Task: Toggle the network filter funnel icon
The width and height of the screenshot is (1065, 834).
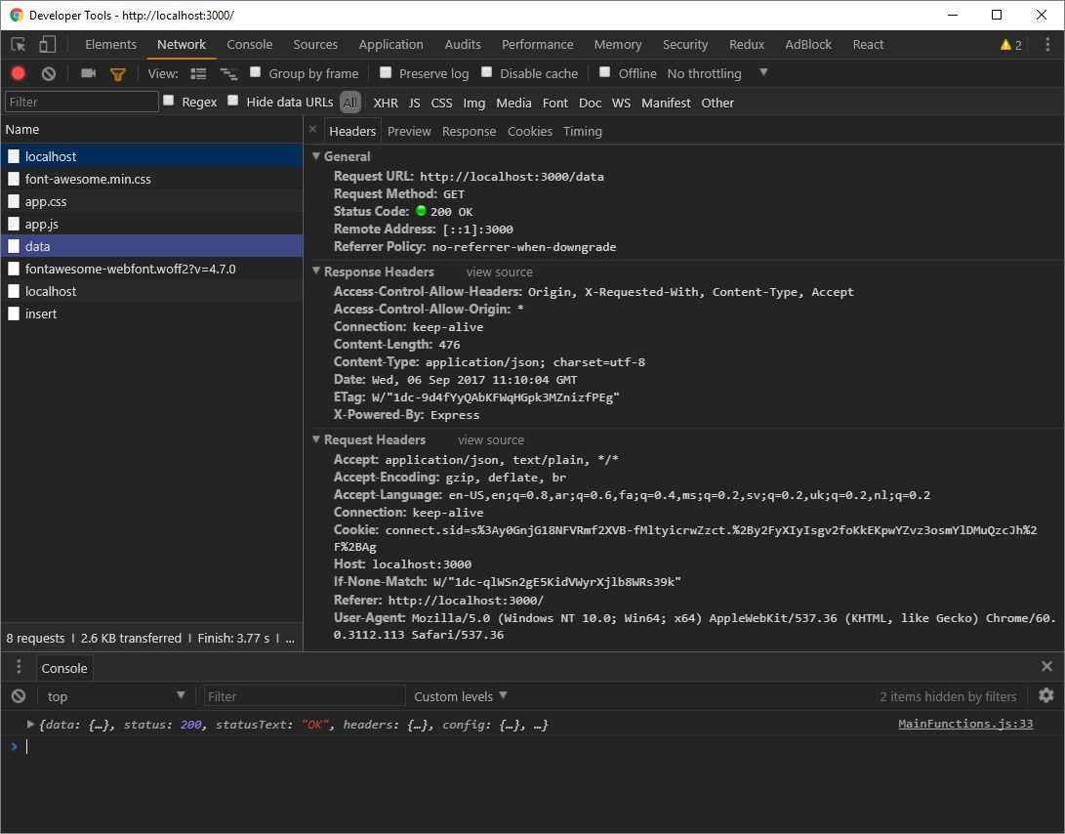Action: pos(117,74)
